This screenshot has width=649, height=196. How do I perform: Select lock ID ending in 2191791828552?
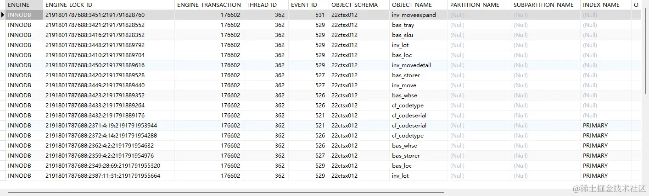[x=109, y=25]
